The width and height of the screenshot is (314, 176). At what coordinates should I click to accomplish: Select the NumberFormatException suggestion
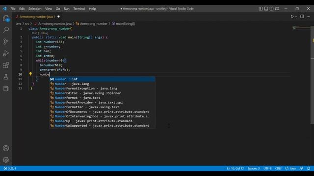point(102,88)
